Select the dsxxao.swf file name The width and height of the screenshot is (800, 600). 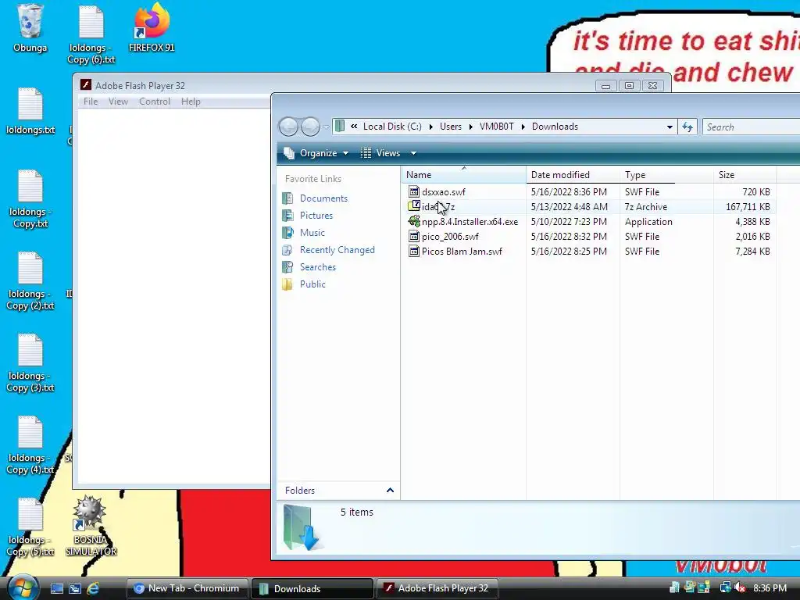[x=444, y=192]
